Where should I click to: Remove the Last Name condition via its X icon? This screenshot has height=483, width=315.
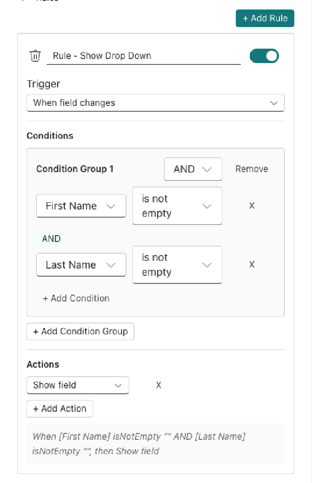(x=252, y=264)
